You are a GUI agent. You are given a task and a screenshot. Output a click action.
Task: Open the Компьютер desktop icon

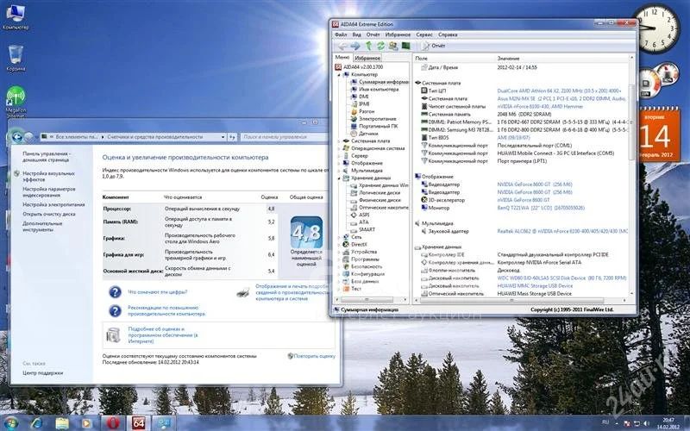[x=16, y=17]
